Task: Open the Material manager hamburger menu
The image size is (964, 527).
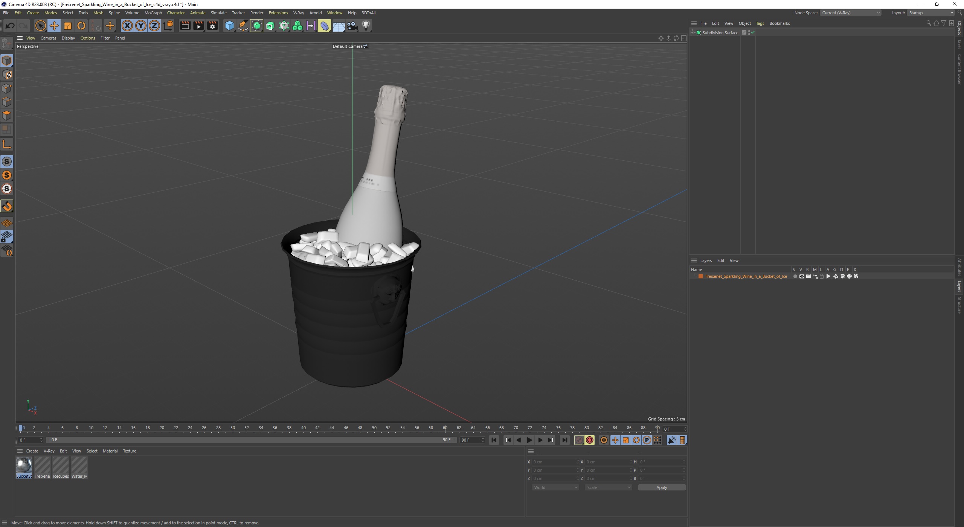Action: [x=20, y=451]
